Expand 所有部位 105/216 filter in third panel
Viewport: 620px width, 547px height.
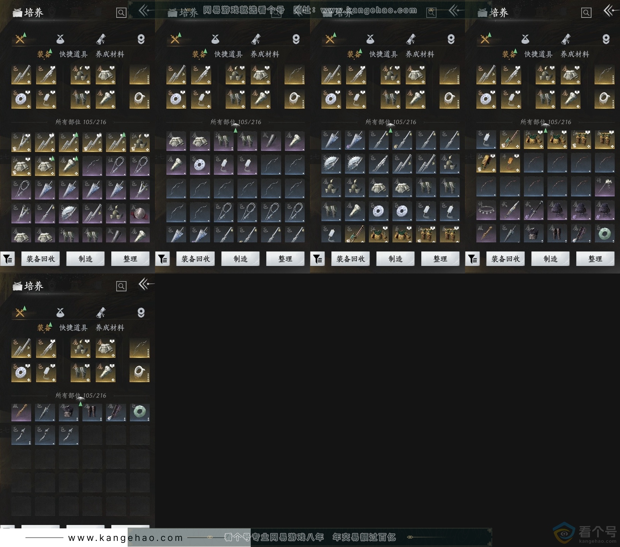coord(391,122)
